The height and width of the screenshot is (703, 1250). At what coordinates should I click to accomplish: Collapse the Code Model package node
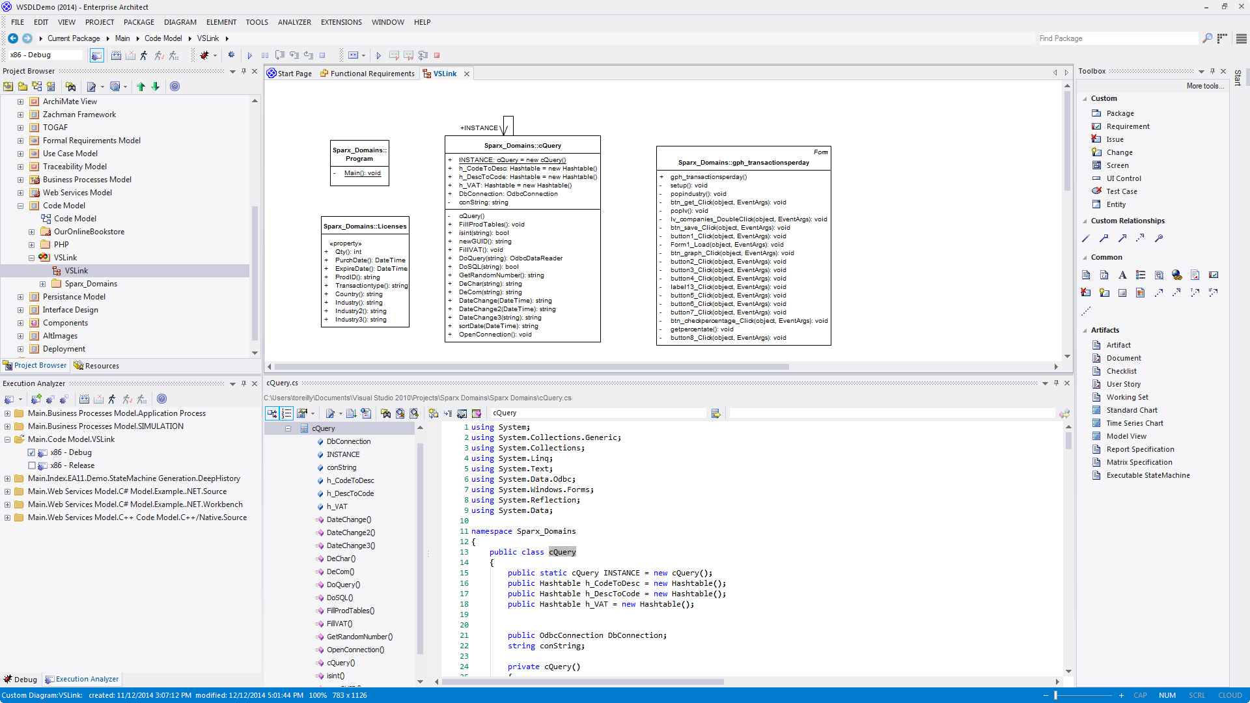20,206
